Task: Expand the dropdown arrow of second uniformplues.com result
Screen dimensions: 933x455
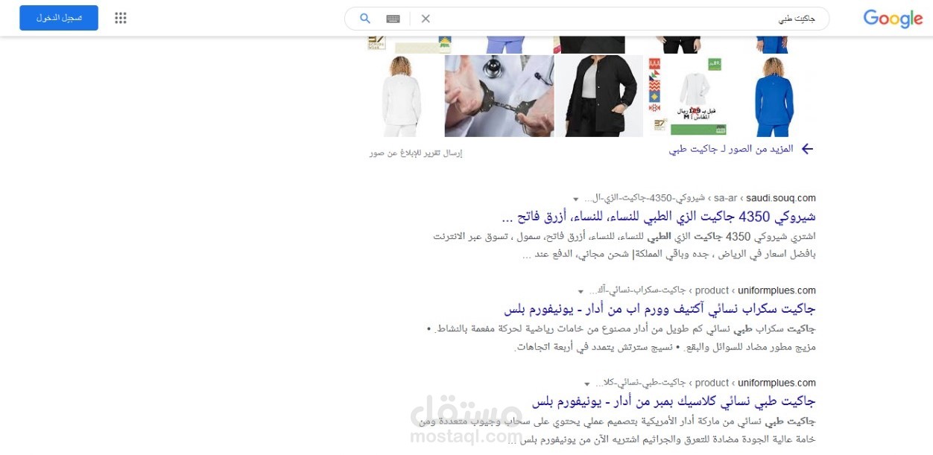Action: (587, 384)
